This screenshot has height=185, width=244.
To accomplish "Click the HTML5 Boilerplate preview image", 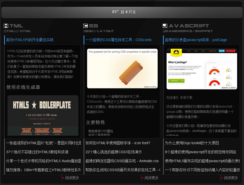I will click(43, 115).
